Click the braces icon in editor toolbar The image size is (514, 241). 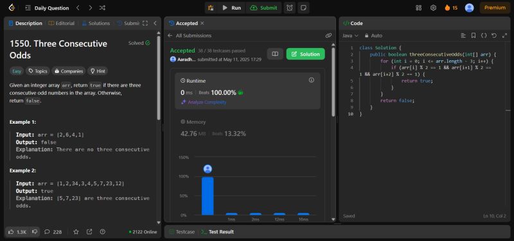[x=484, y=35]
